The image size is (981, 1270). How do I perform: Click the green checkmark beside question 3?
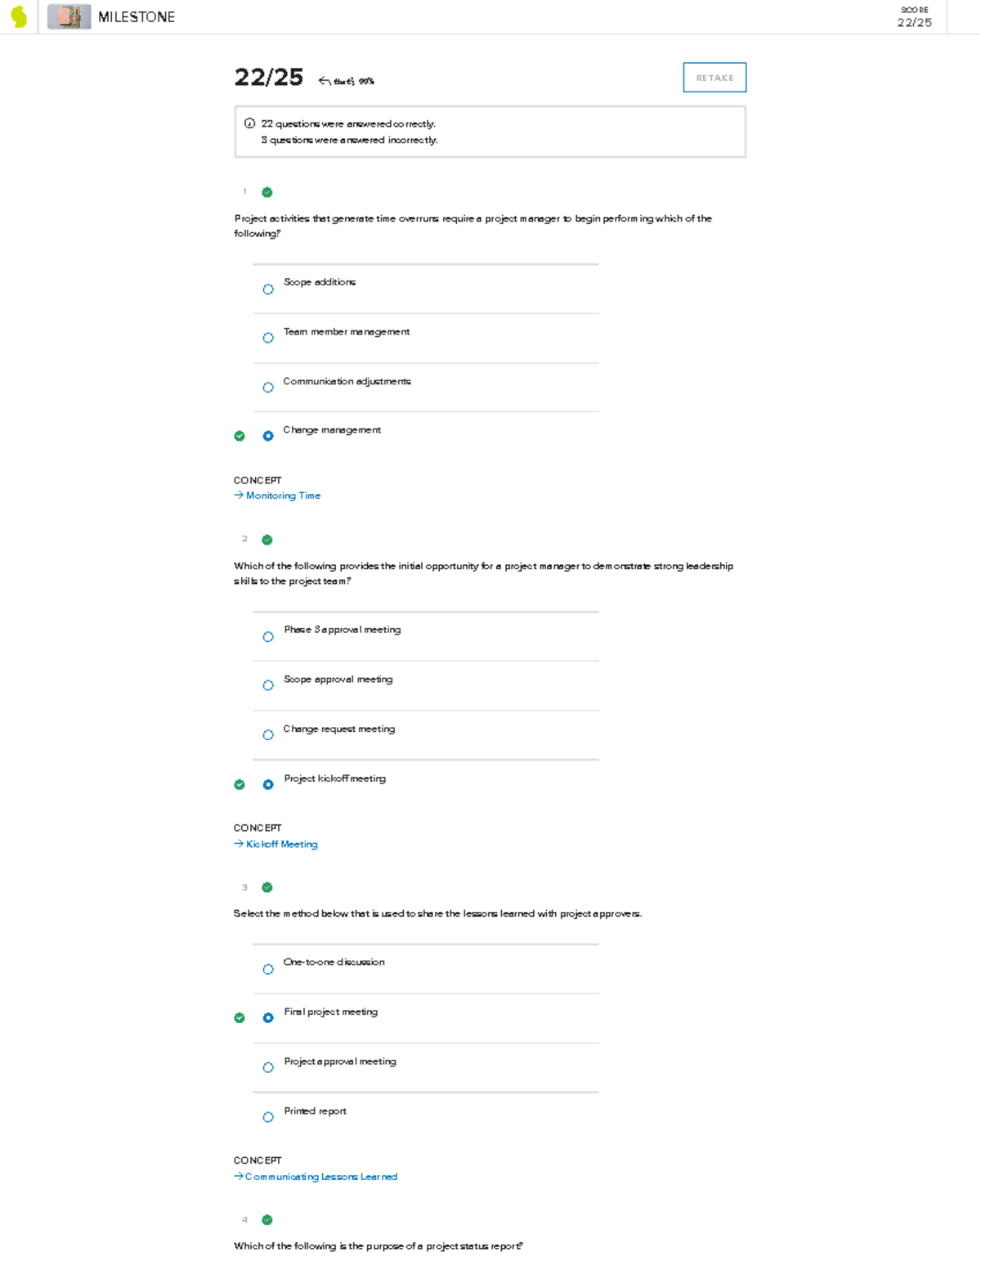(267, 887)
